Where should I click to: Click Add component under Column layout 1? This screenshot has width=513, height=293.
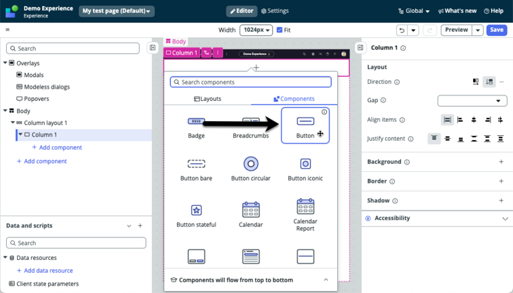tap(41, 161)
